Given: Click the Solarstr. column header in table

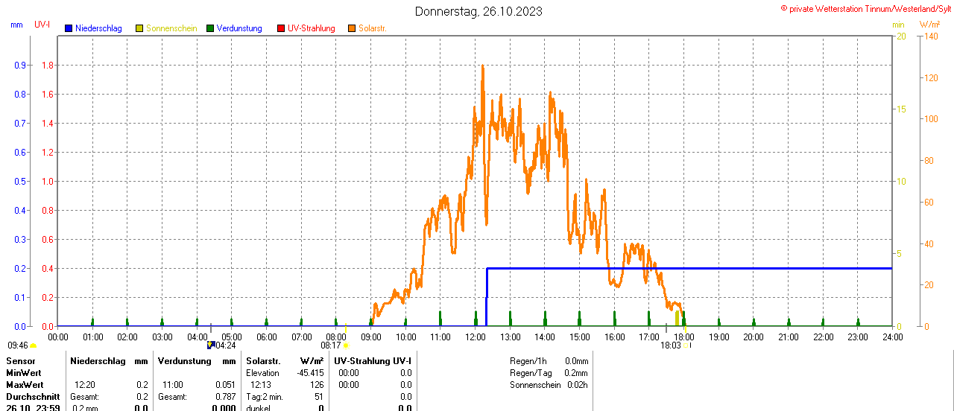Looking at the screenshot, I should (x=263, y=361).
